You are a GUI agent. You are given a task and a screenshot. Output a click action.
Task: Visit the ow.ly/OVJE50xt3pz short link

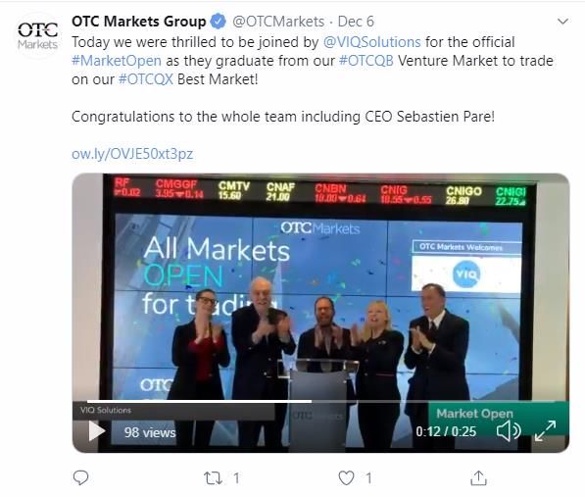tap(132, 154)
